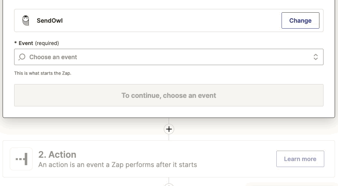Click the SendOwl owl logo icon

click(x=26, y=20)
